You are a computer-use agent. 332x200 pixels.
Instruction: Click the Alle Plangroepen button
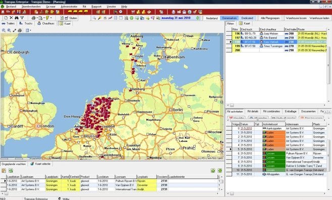coord(270,18)
